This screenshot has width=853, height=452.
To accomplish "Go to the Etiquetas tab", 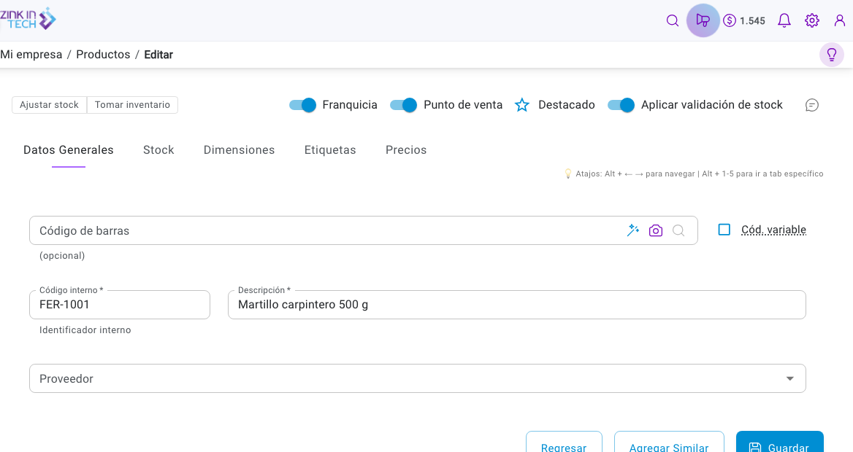I will pos(329,150).
